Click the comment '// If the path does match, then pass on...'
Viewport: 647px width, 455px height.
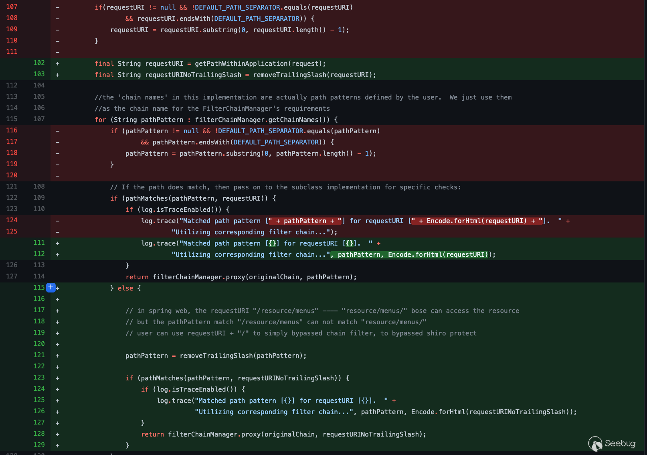pos(285,187)
